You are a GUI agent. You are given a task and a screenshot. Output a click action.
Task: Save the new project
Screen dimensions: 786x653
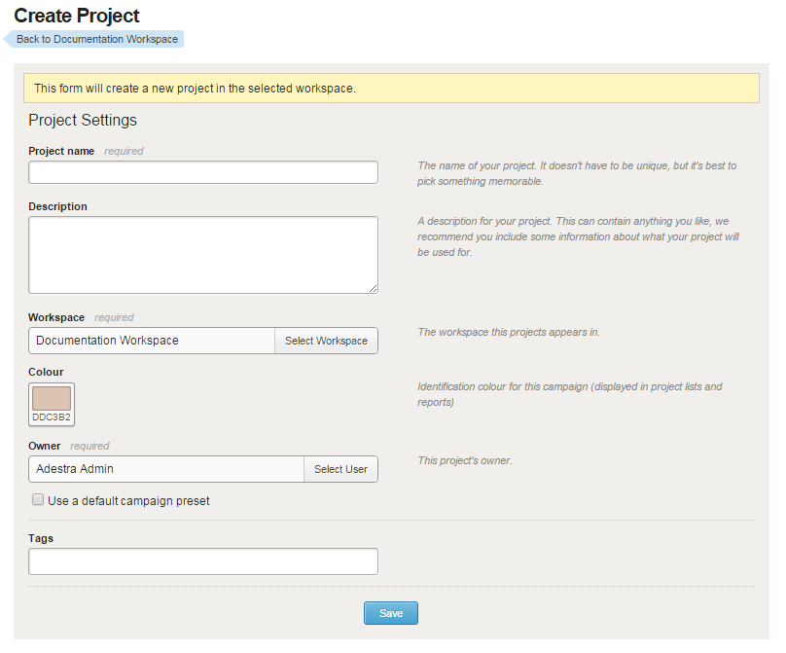tap(391, 613)
